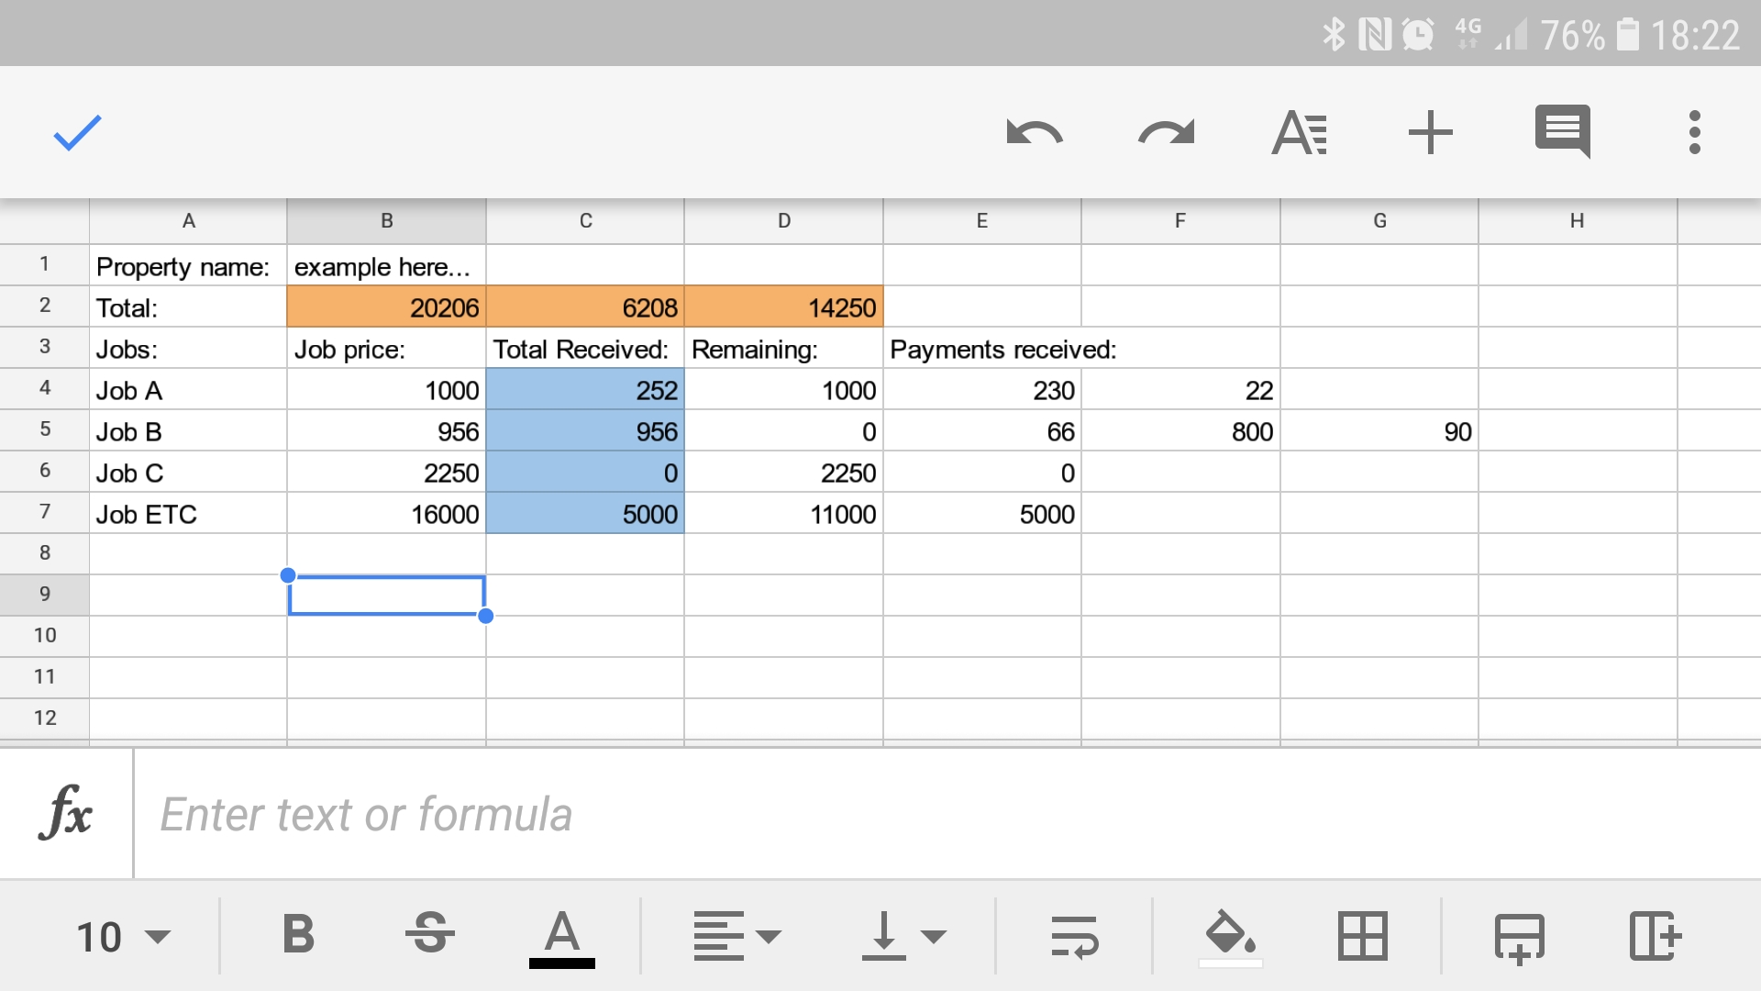Screen dimensions: 1761x991
Task: Select the 'Total Received:' header cell
Action: [585, 348]
